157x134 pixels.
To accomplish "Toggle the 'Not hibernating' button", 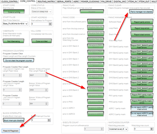I will pos(14,41).
